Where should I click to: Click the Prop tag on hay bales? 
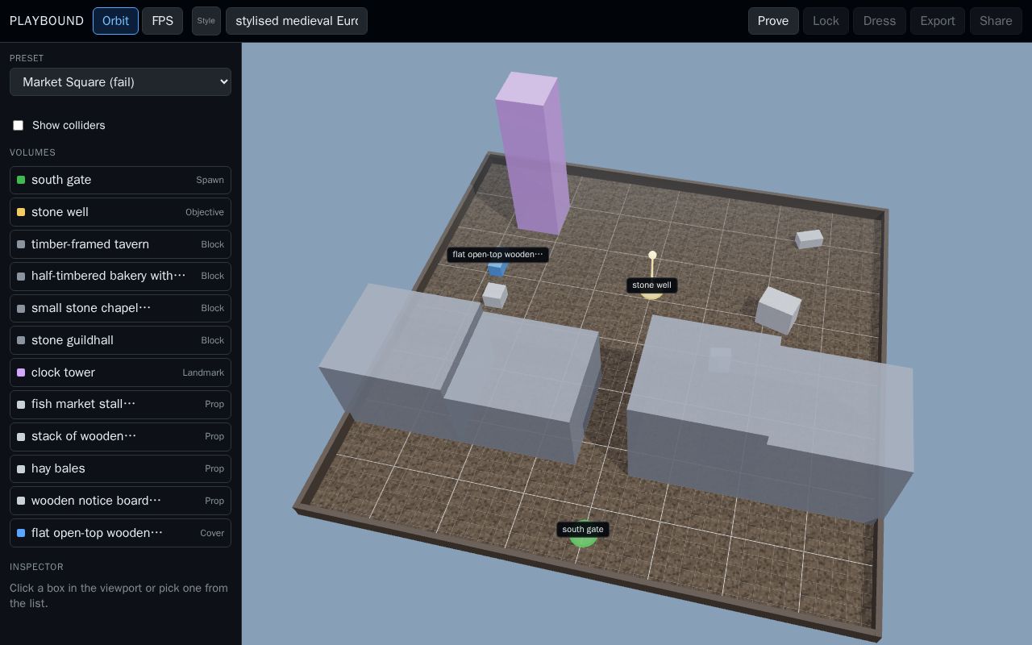[x=214, y=468]
